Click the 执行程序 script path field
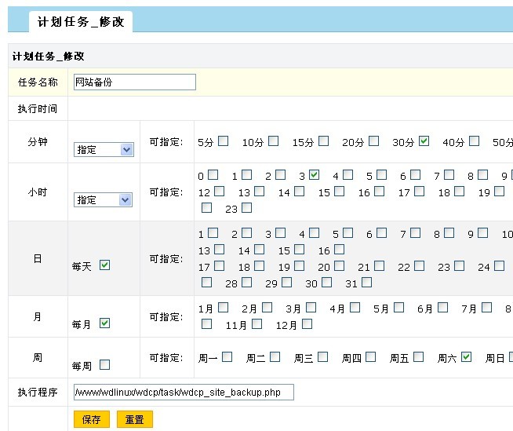Viewport: 513px width, 431px height. click(183, 392)
